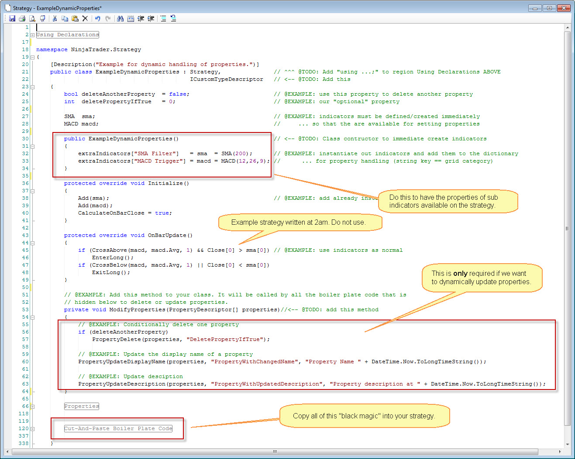Screen dimensions: 575x459
Task: Click the vertical scrollbar up arrow
Action: pos(567,28)
